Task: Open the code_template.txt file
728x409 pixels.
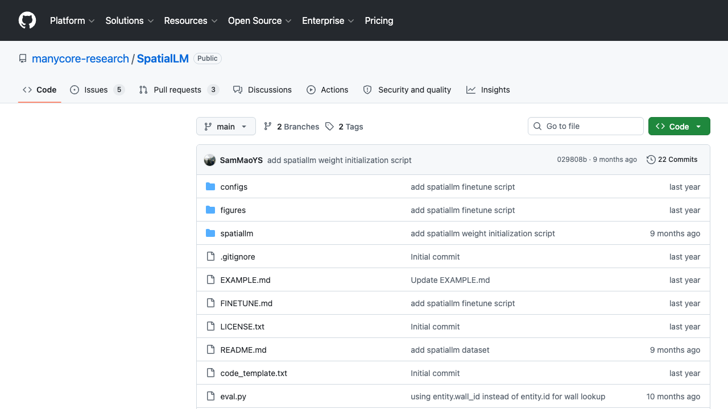Action: point(254,373)
